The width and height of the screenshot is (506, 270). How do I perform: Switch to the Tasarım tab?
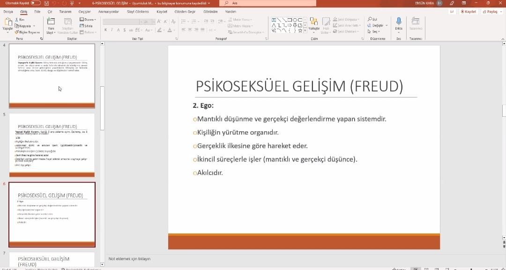coord(65,12)
